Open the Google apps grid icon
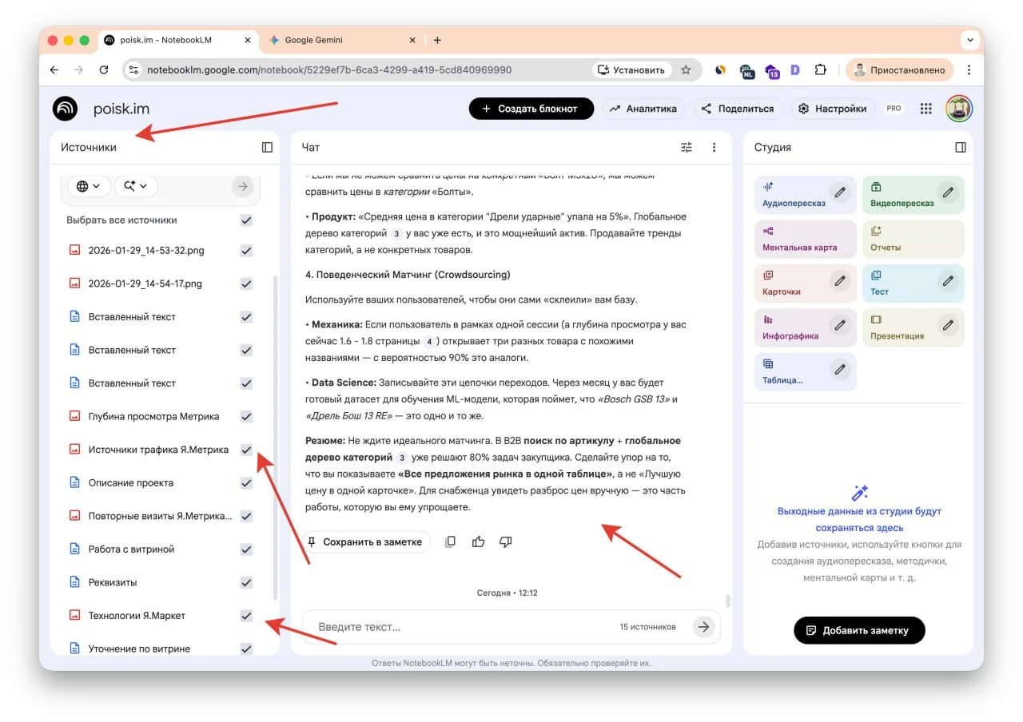1023x722 pixels. [926, 109]
